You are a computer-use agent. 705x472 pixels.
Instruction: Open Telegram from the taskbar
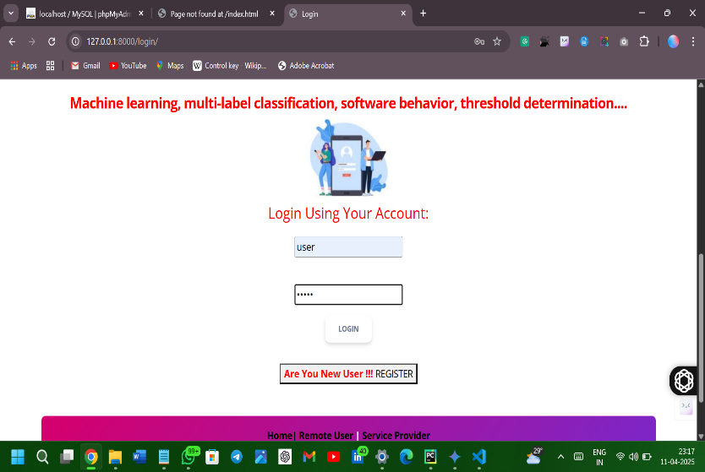(237, 457)
